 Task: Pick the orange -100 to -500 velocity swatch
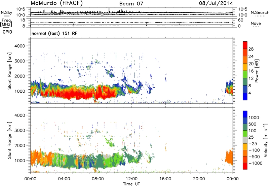245,153
